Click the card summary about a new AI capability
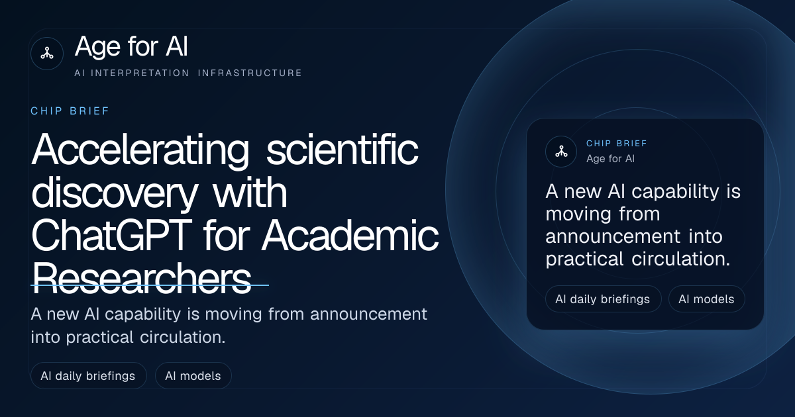 point(643,226)
